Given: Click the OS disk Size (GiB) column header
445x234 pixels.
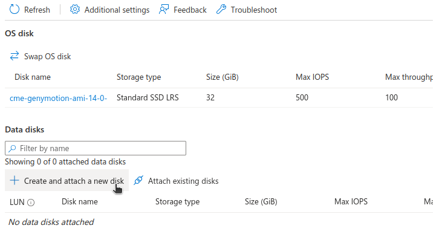Looking at the screenshot, I should pos(223,77).
